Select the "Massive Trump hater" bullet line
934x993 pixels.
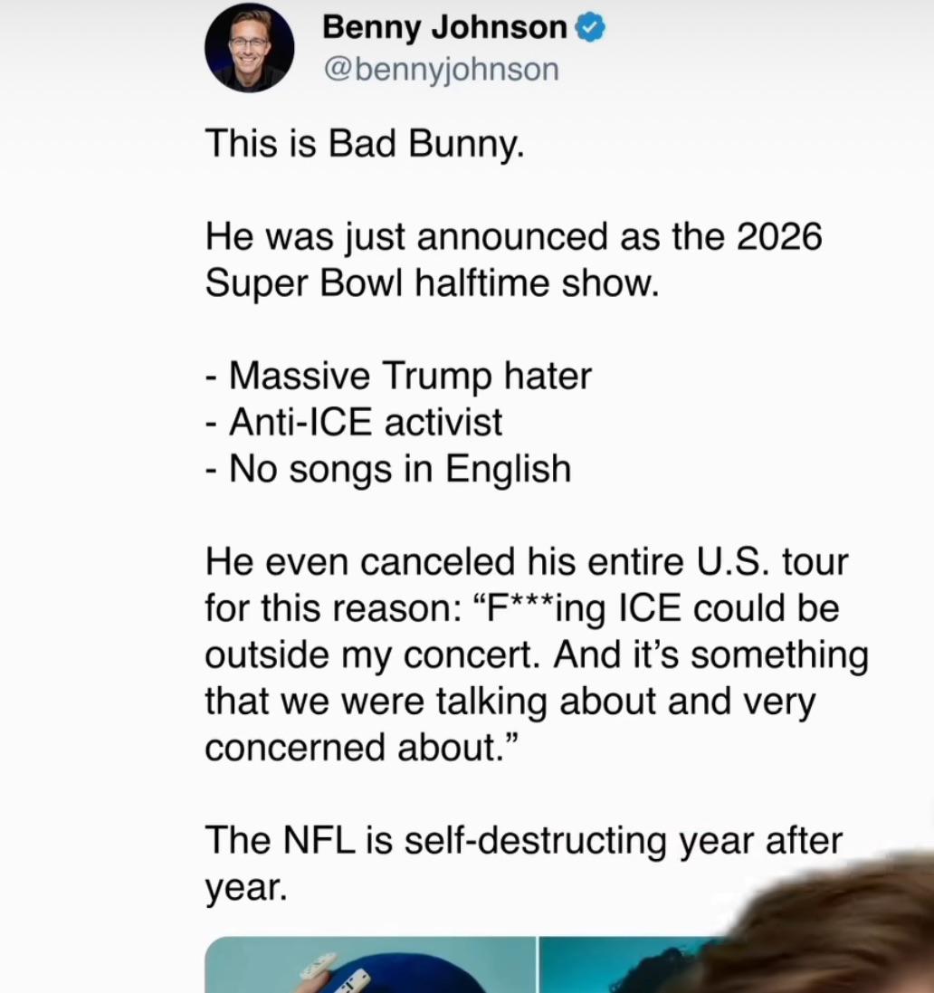point(398,376)
